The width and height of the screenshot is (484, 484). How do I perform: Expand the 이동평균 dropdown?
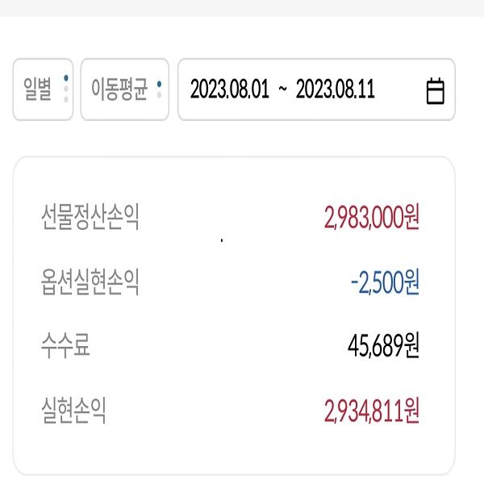(124, 90)
